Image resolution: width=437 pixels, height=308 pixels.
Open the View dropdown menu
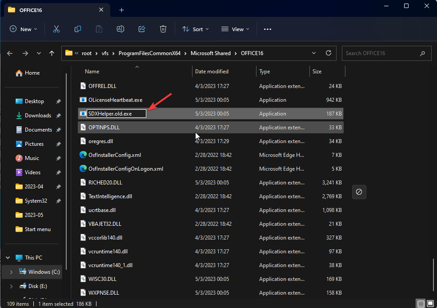click(x=235, y=29)
